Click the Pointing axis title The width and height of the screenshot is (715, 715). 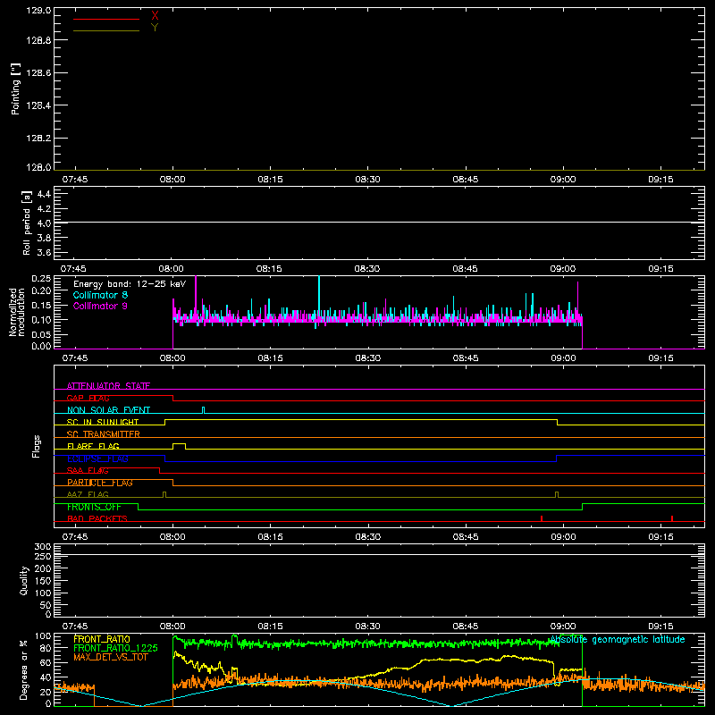[15, 88]
